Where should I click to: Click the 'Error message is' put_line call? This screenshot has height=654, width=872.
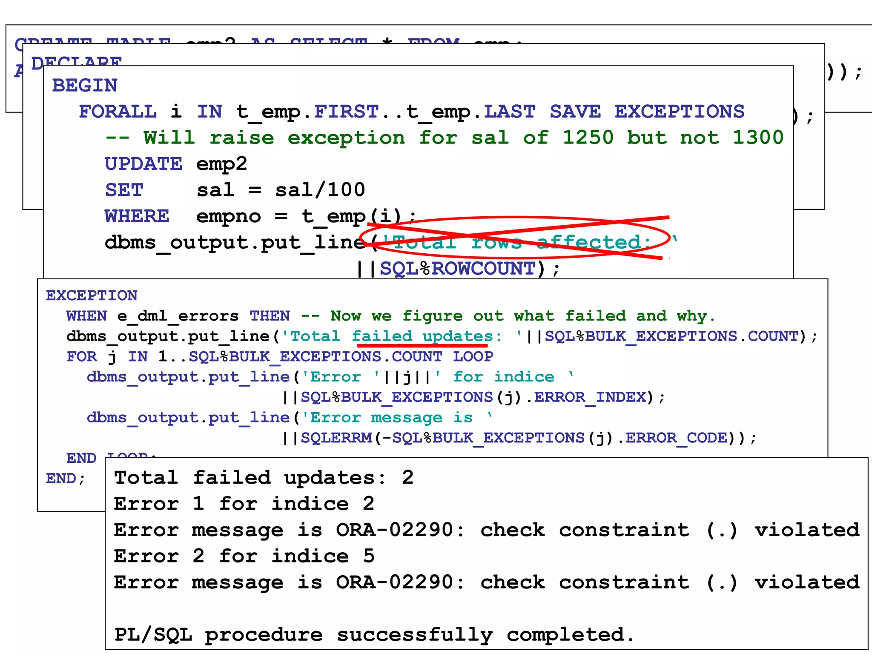[290, 418]
